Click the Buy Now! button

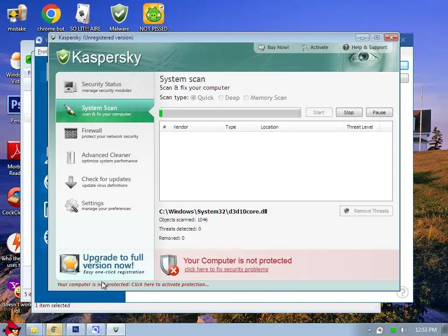pos(274,47)
